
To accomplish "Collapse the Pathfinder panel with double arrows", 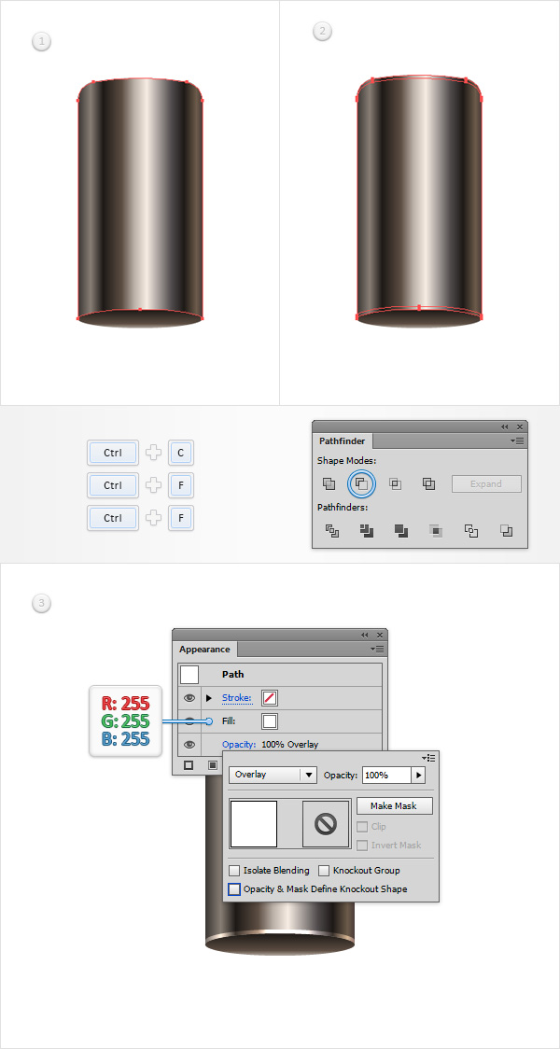I will click(505, 427).
